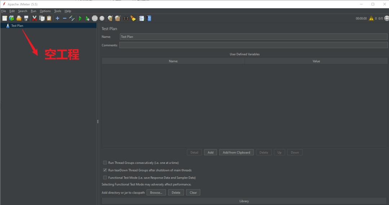
Task: Open Search with binoculars icon
Action: [x=126, y=18]
